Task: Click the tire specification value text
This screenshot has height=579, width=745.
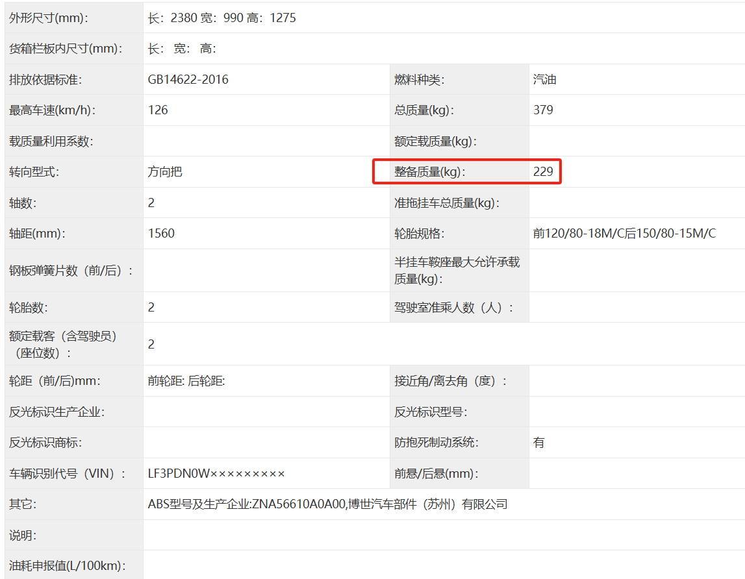Action: coord(624,234)
